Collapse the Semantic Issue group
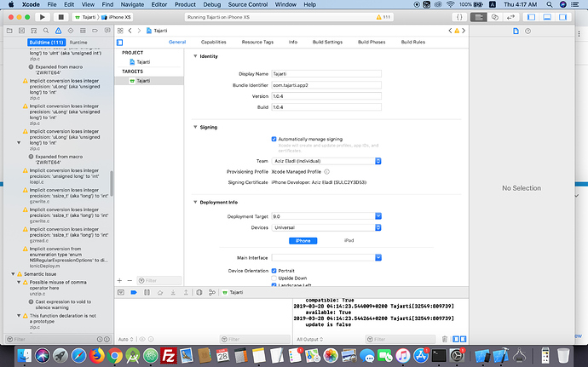 pos(13,274)
